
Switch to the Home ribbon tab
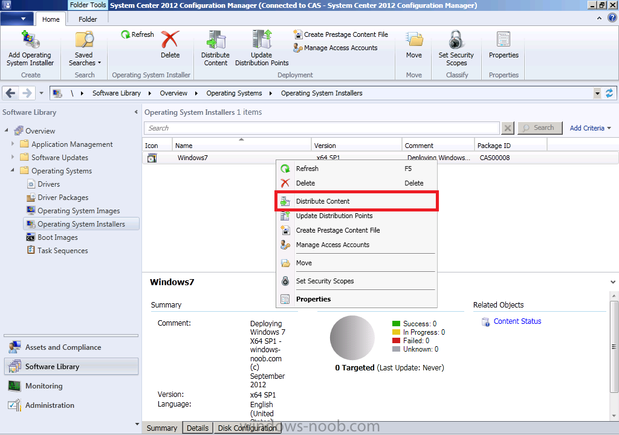coord(51,19)
